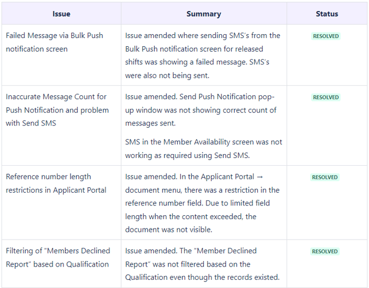
Task: Click the Summary column header
Action: coord(203,14)
